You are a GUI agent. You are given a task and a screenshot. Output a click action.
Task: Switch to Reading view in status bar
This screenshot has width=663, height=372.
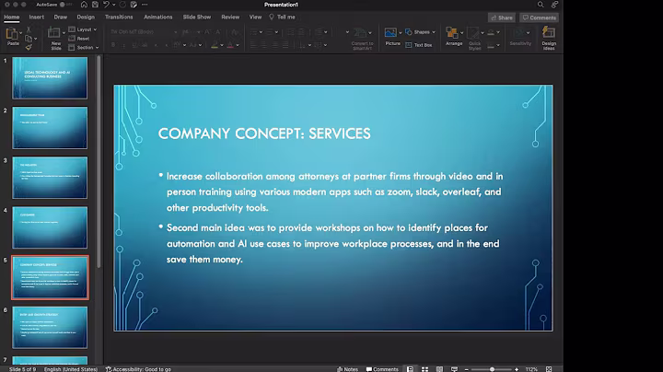pos(440,369)
